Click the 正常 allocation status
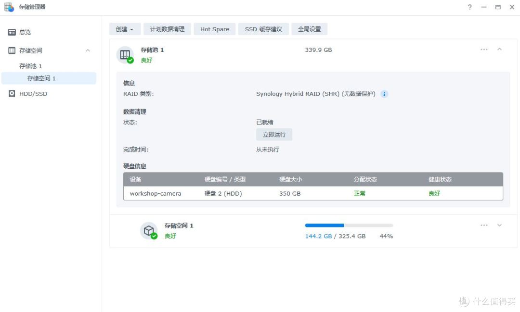Screen dimensions: 520x312 click(x=360, y=193)
